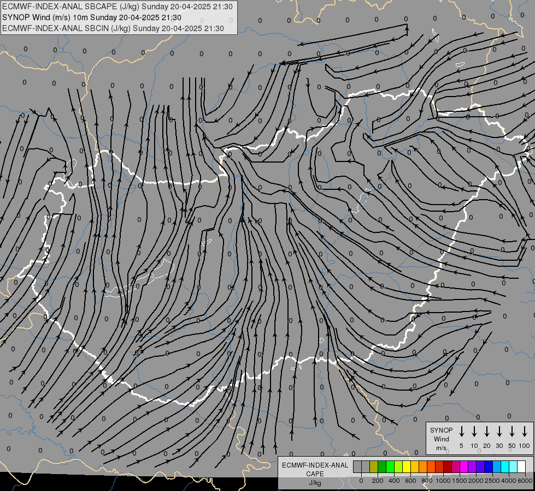Click the '5' value in the wind legend
This screenshot has width=535, height=491.
point(461,446)
